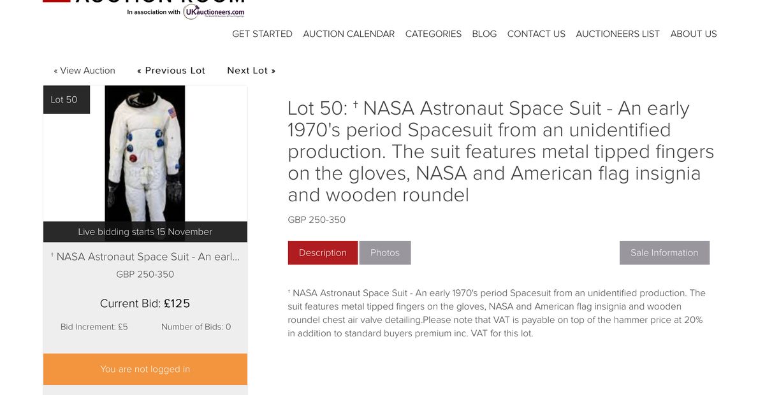The image size is (765, 395).
Task: Click the space suit thumbnail image
Action: coord(145,154)
